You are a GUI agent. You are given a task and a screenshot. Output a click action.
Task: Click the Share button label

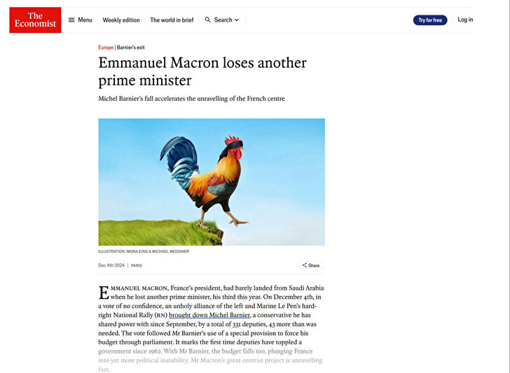314,265
